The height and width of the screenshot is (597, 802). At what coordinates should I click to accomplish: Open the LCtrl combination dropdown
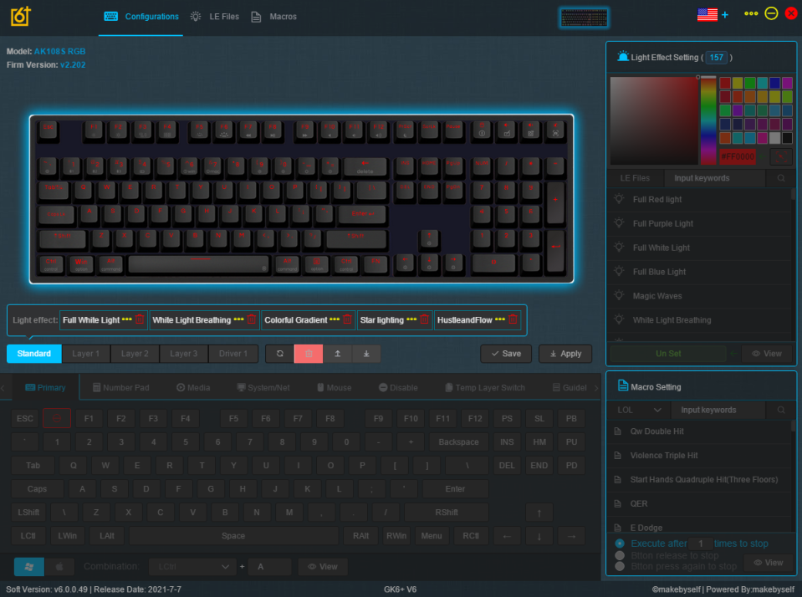click(x=192, y=566)
